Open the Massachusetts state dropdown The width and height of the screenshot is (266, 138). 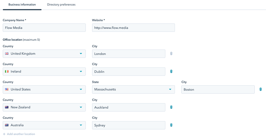tap(133, 90)
